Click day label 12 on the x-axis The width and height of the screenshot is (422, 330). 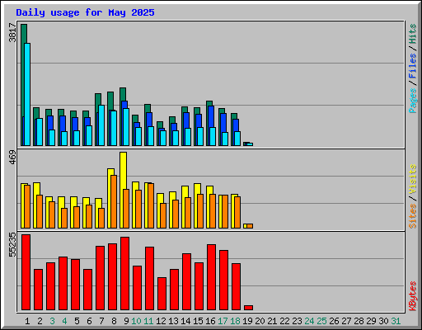click(x=161, y=321)
